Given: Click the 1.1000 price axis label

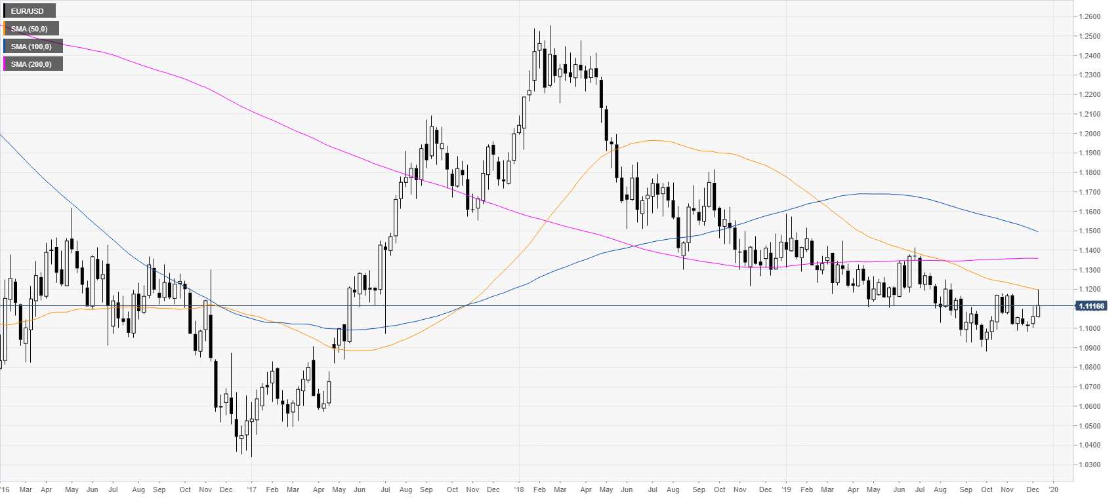Looking at the screenshot, I should pos(1089,329).
